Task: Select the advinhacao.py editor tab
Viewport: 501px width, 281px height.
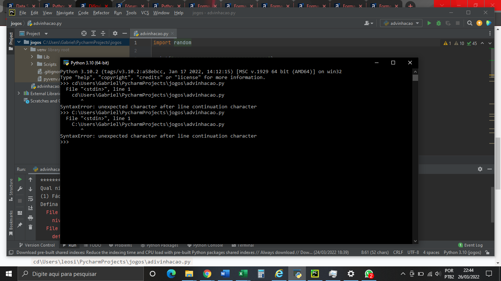Action: (154, 33)
